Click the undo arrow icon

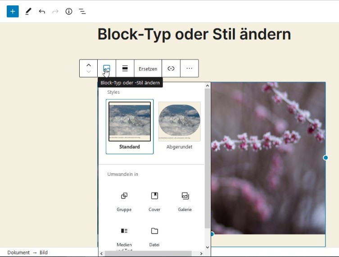(x=42, y=11)
